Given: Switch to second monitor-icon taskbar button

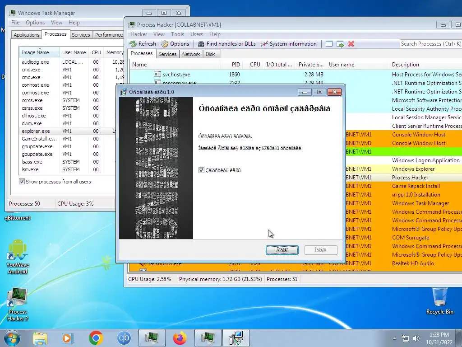Looking at the screenshot, I should click(x=208, y=338).
